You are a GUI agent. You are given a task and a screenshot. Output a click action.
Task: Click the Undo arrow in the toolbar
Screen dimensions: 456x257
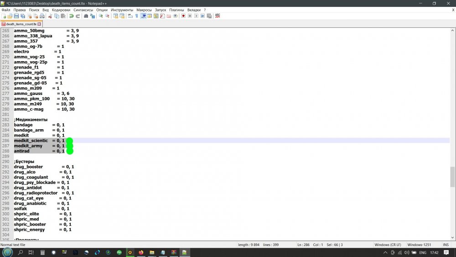pos(71,16)
